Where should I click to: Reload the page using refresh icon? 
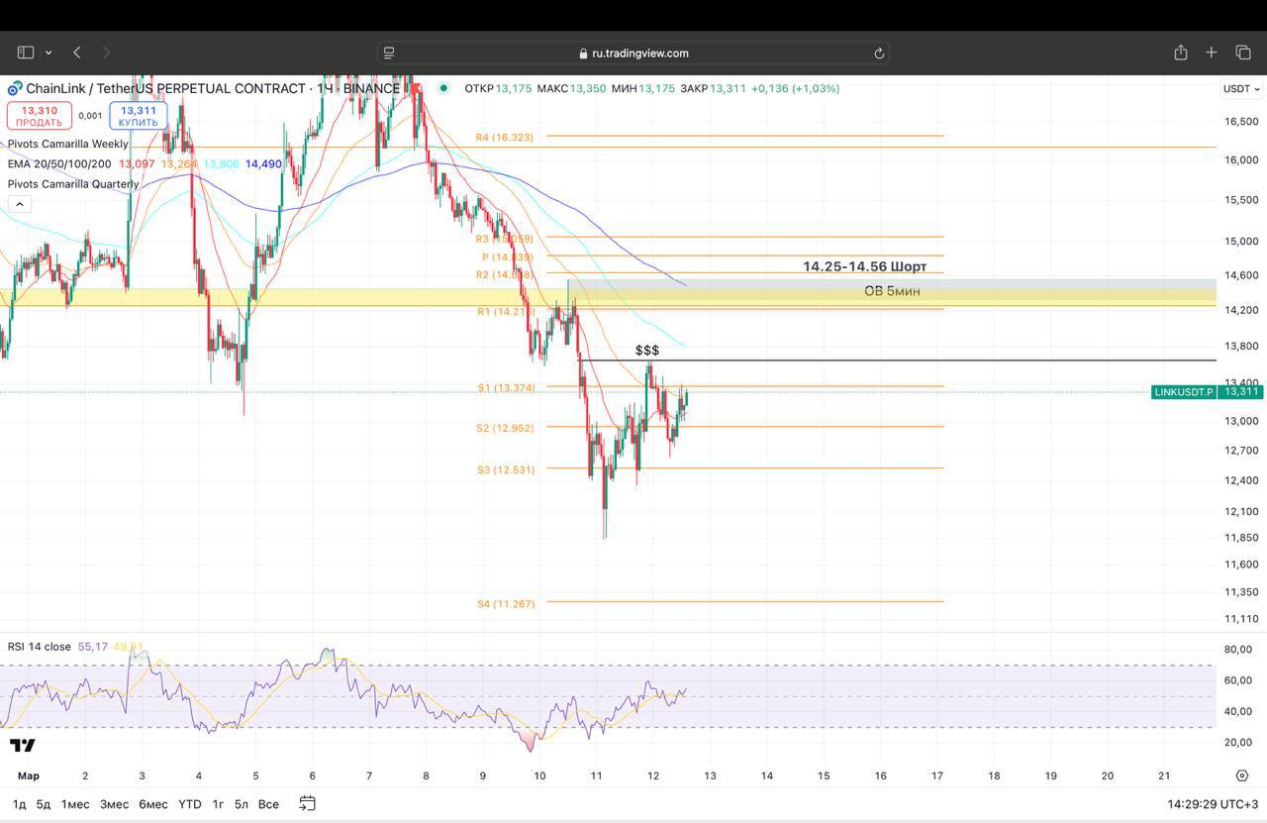[878, 53]
